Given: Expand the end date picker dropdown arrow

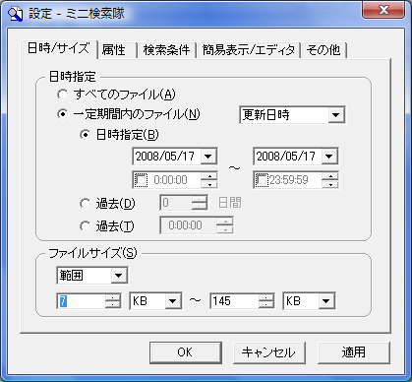Looking at the screenshot, I should coord(329,157).
